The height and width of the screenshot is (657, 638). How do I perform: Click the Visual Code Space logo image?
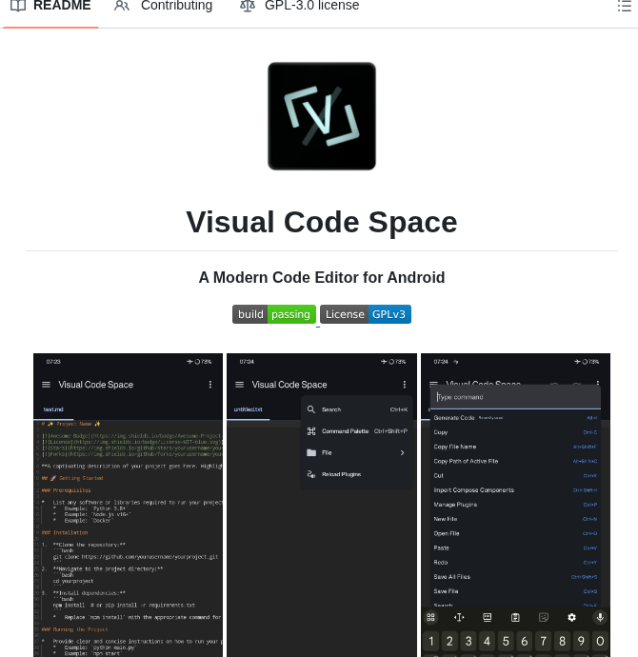(x=322, y=116)
